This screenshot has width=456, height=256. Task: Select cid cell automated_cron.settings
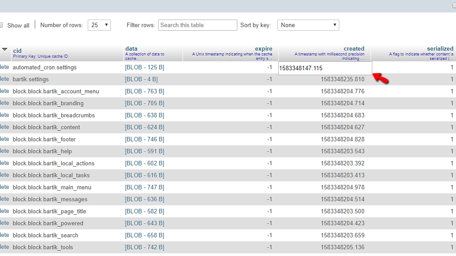tap(45, 68)
